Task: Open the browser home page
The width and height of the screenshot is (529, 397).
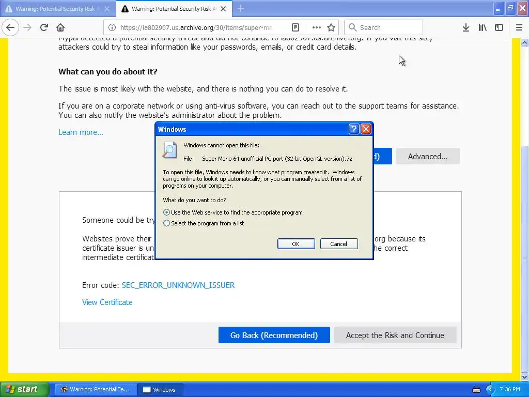Action: tap(60, 27)
